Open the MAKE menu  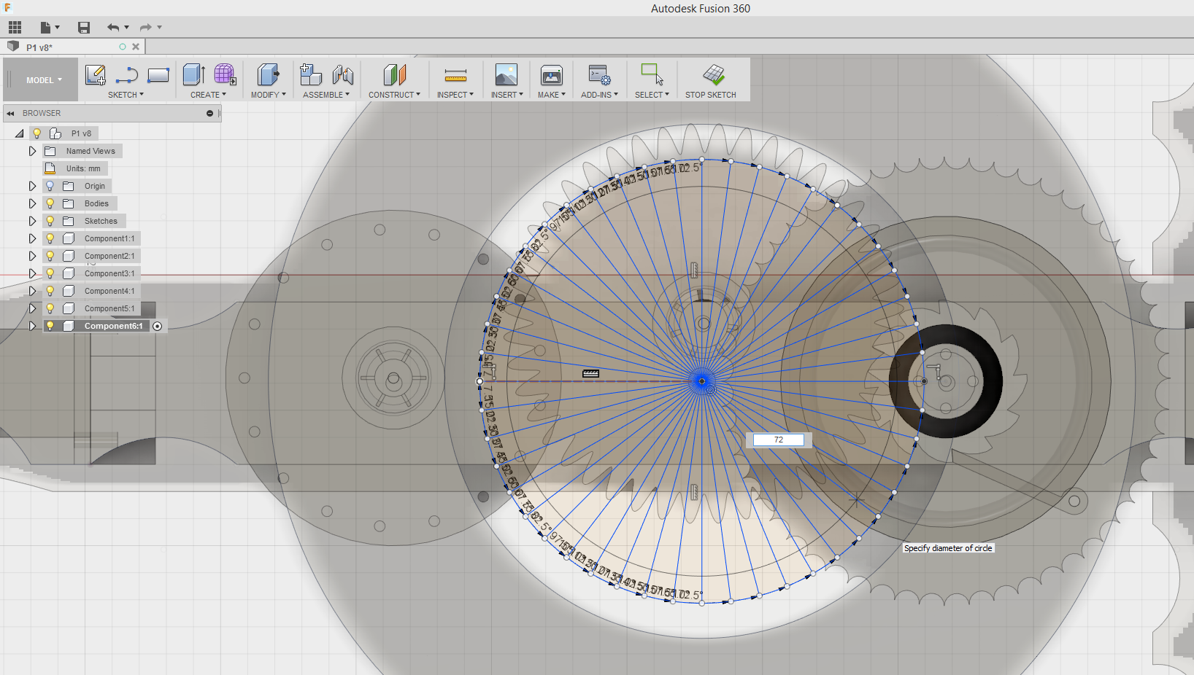coord(552,95)
